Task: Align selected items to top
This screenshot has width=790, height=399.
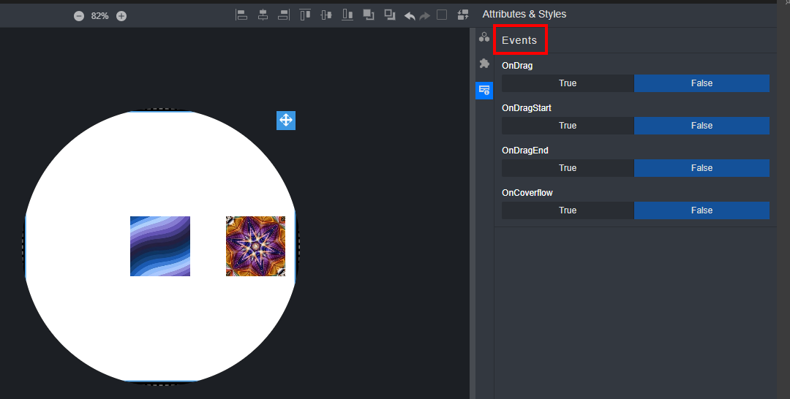Action: (305, 15)
